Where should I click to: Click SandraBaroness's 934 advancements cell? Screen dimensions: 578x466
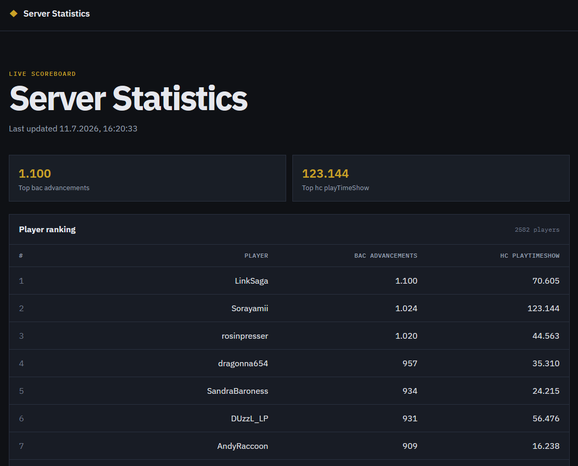(410, 391)
